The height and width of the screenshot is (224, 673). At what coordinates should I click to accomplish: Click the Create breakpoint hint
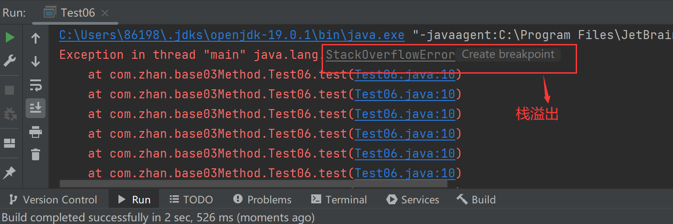508,55
